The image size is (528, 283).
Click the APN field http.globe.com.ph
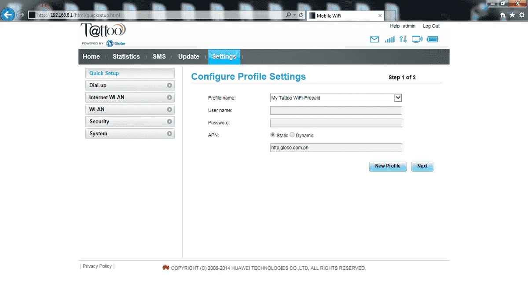[x=336, y=148]
